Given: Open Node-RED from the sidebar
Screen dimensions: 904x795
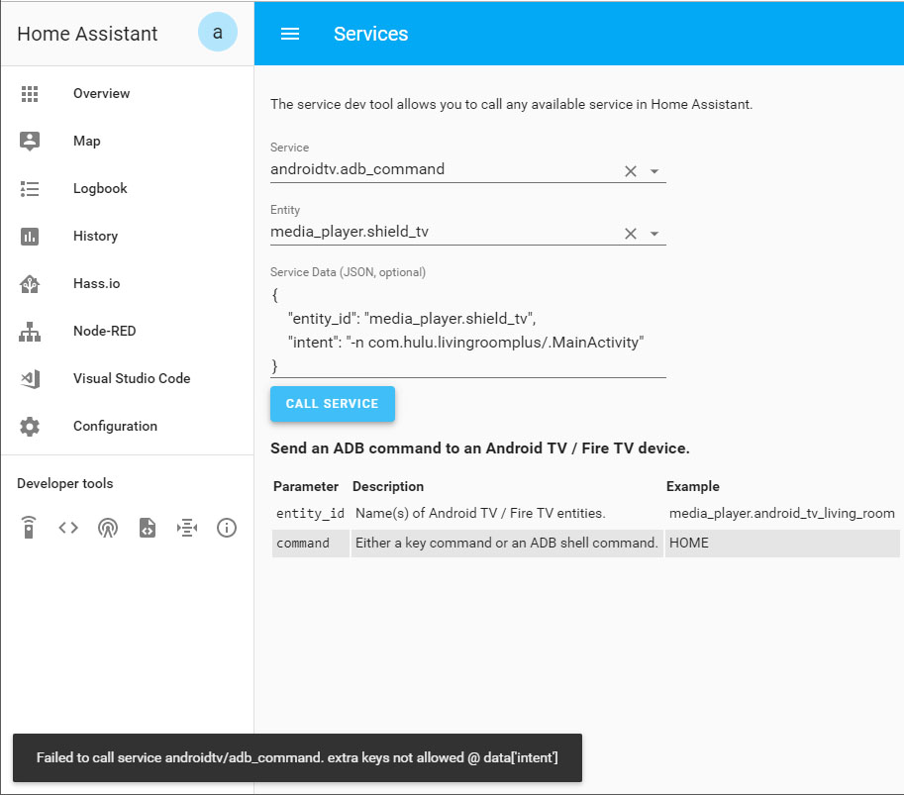Looking at the screenshot, I should [127, 331].
